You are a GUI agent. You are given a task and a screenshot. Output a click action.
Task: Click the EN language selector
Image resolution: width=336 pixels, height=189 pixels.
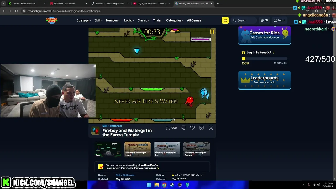[264, 20]
